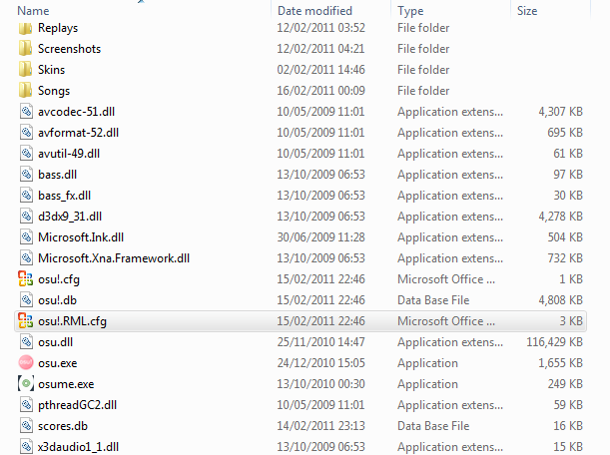Select the avcodec-51.dll file name
The height and width of the screenshot is (455, 610).
pos(76,112)
